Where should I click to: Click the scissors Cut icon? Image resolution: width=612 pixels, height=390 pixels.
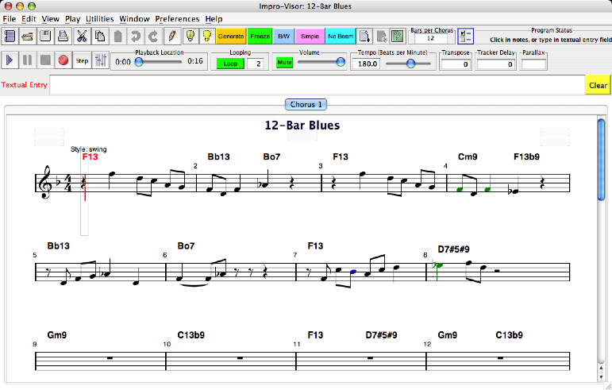[x=82, y=36]
